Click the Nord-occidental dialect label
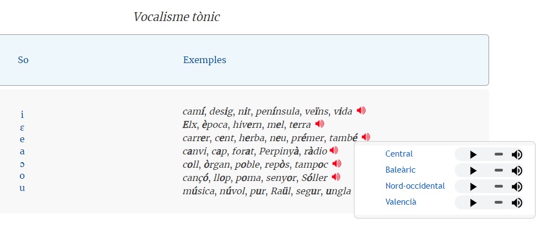 (x=415, y=186)
